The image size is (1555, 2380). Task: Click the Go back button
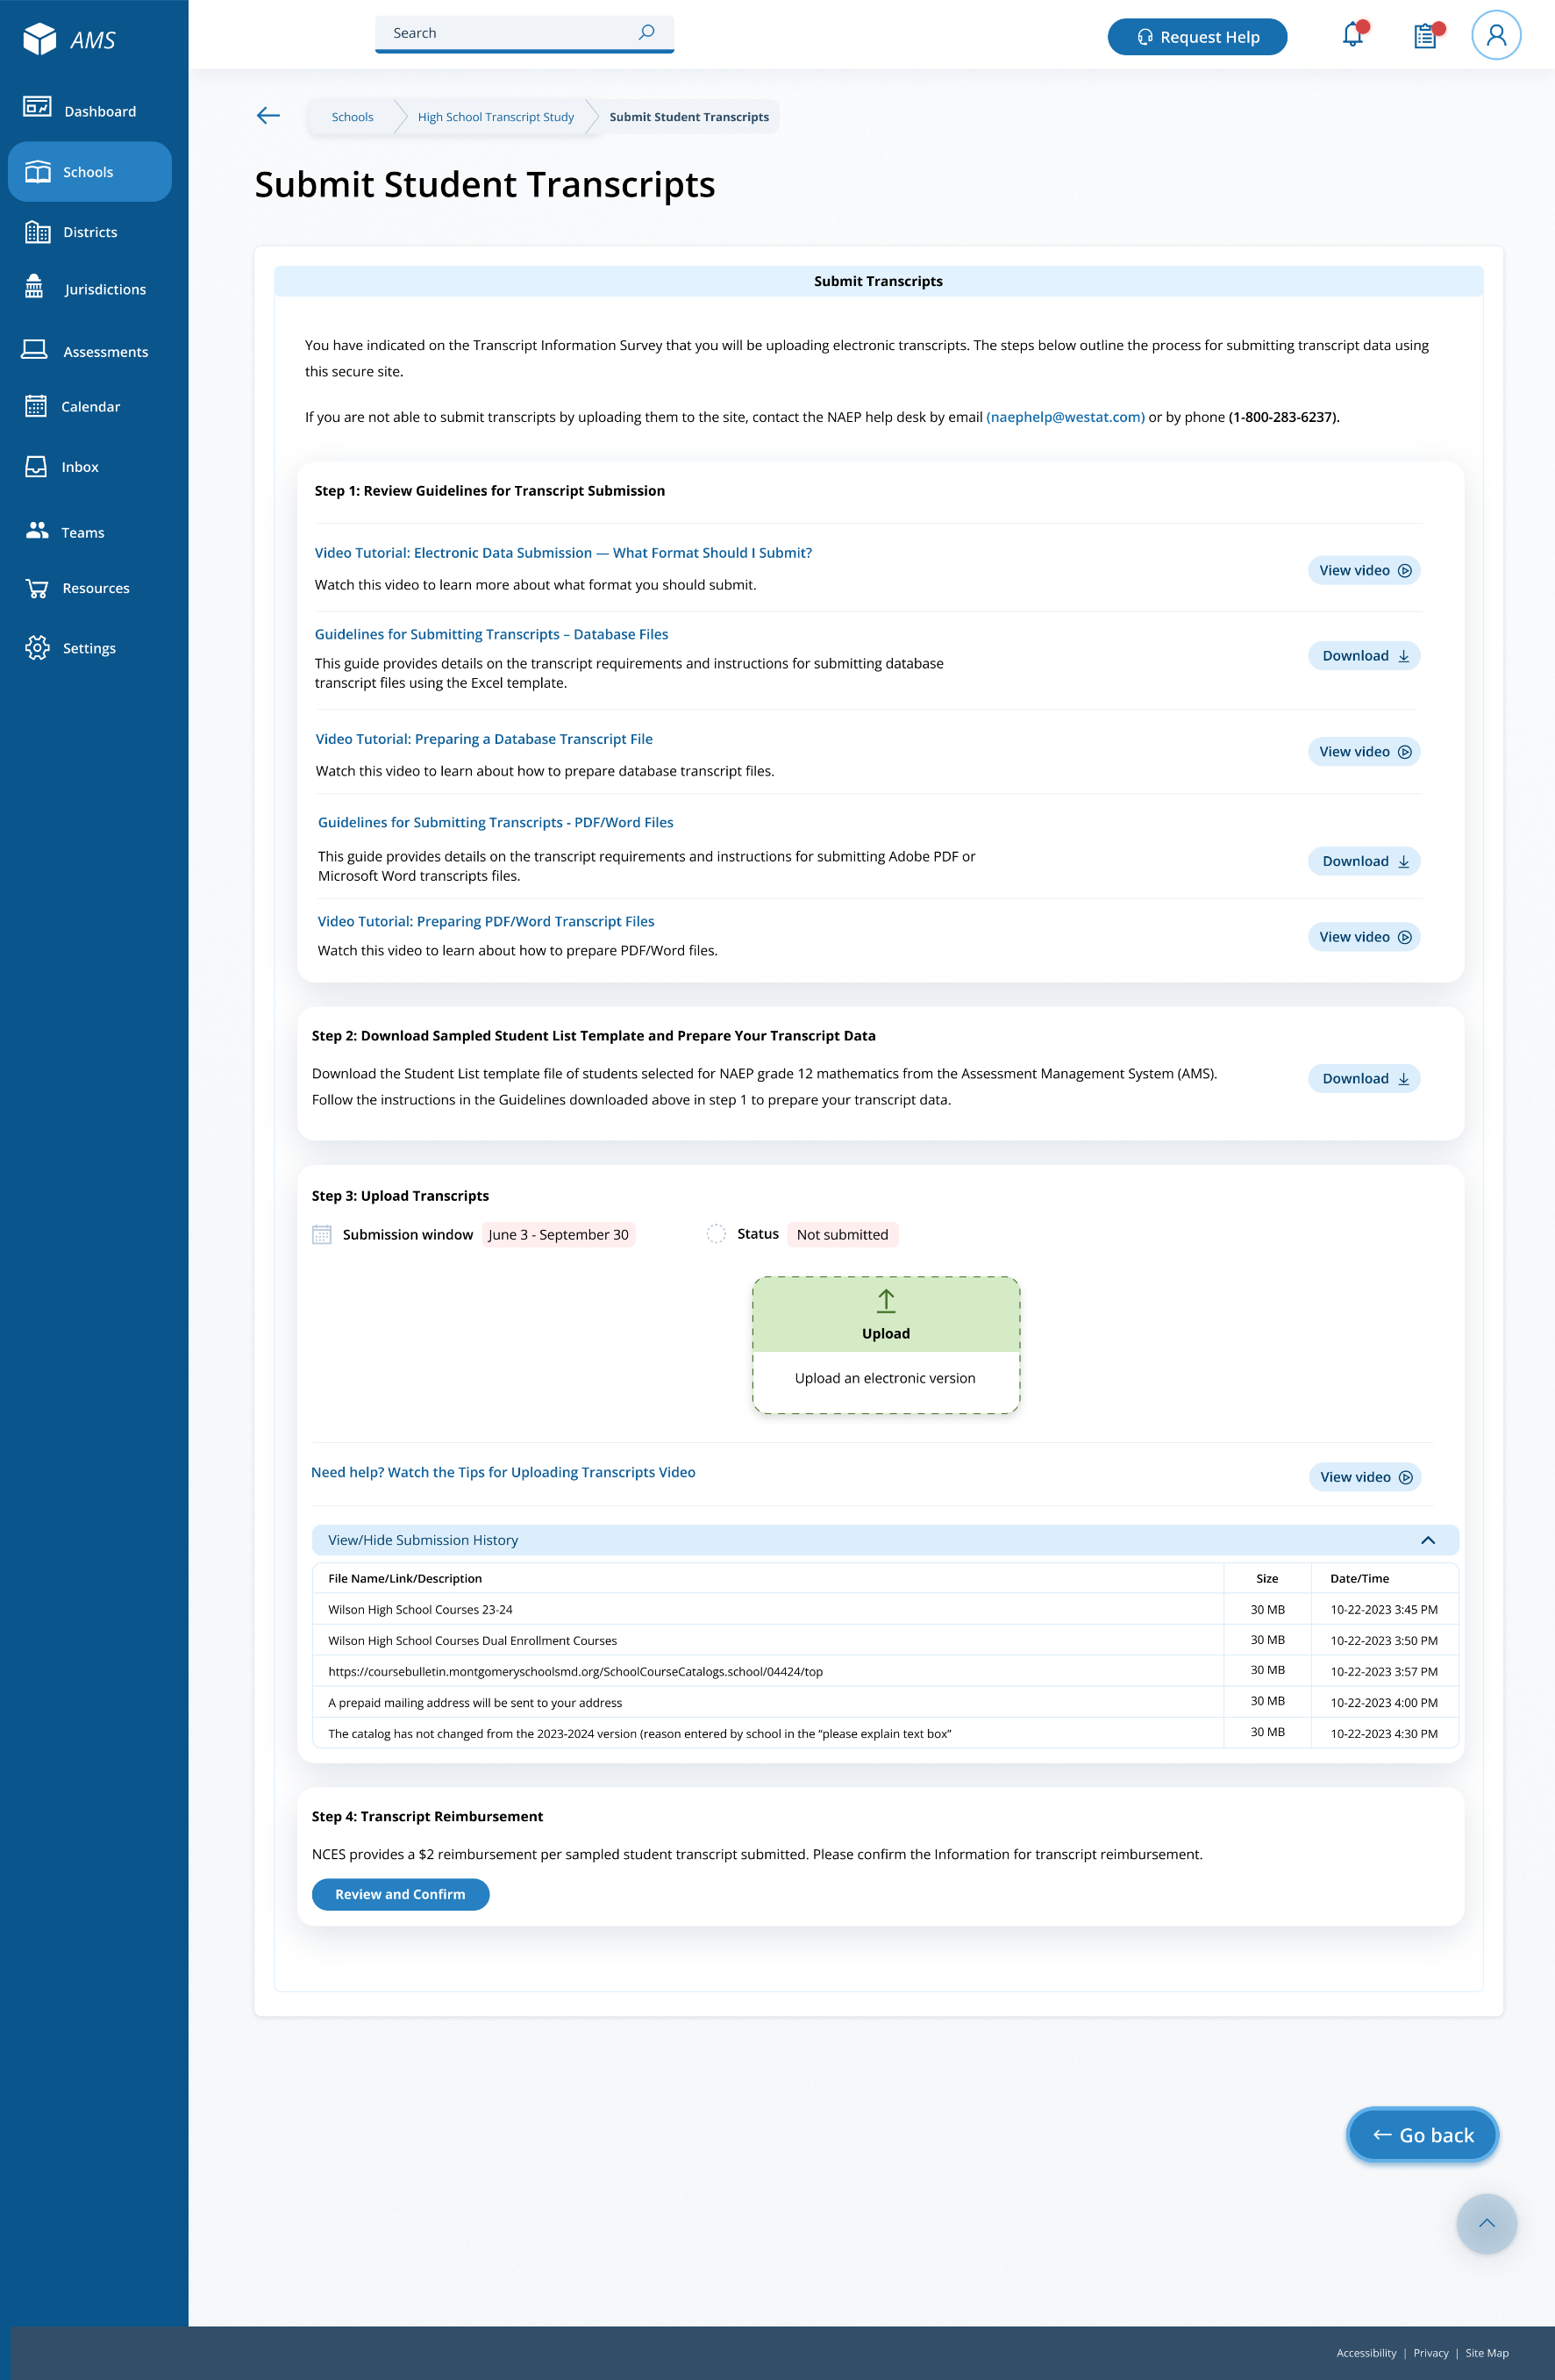pos(1422,2135)
